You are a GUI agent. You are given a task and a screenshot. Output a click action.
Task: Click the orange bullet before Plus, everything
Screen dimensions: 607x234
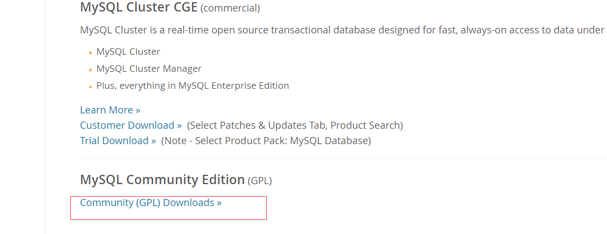click(x=90, y=87)
